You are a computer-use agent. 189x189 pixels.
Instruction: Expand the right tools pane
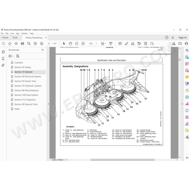[187, 158]
